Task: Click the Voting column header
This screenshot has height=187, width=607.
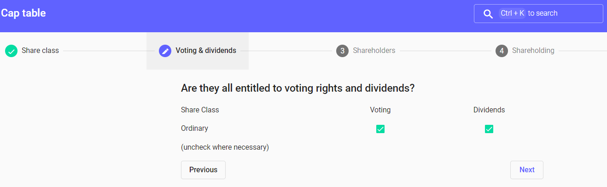Action: (380, 110)
